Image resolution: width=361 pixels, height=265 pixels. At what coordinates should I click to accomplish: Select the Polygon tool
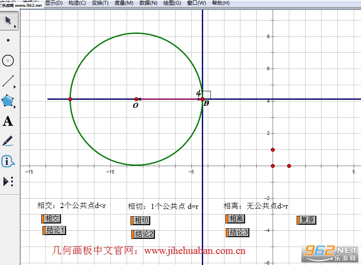coord(8,101)
